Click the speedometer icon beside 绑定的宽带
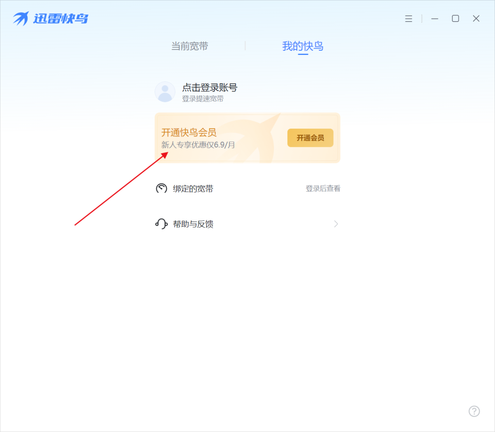 coord(161,189)
